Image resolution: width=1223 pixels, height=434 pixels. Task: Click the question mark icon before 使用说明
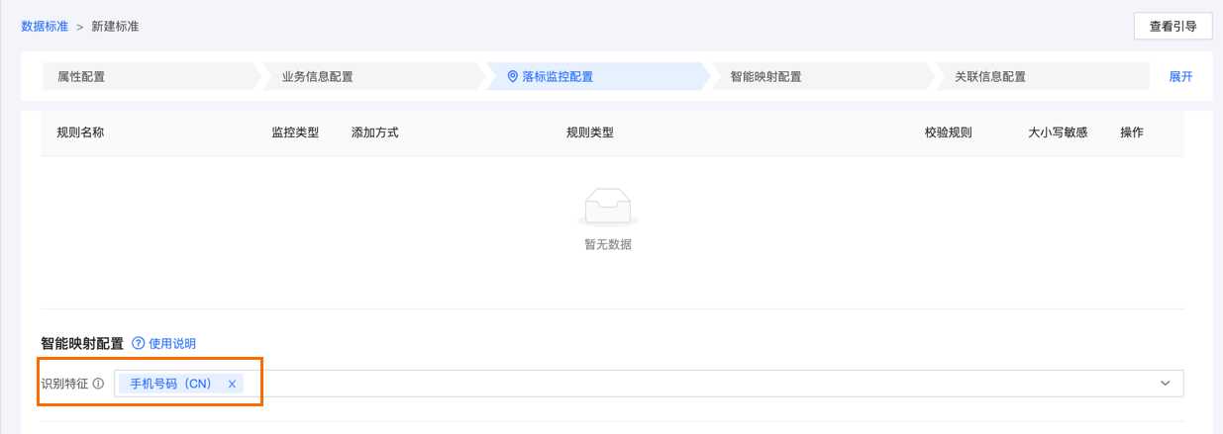coord(138,343)
